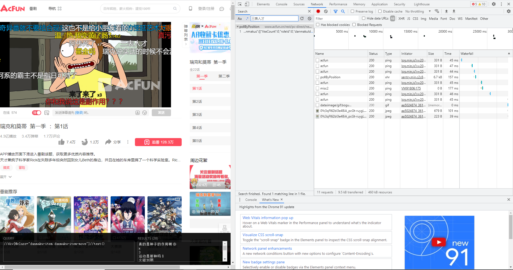The width and height of the screenshot is (513, 270).
Task: Open 登录/注册 login link
Action: (x=206, y=9)
